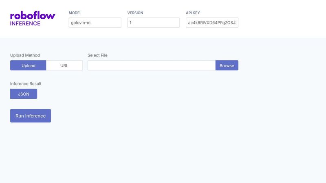Click the Select File label
Viewport: 326px width, 183px height.
coord(97,55)
